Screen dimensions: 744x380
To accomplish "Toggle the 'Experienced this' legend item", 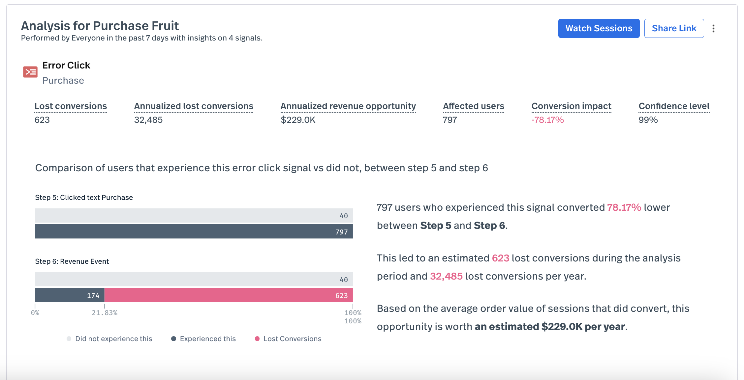I will point(207,339).
